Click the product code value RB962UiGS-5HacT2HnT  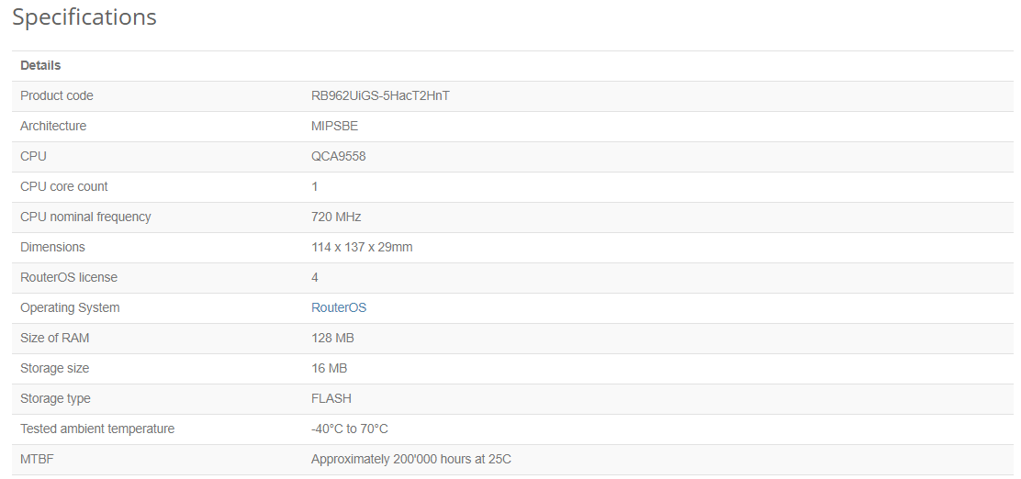pyautogui.click(x=380, y=95)
